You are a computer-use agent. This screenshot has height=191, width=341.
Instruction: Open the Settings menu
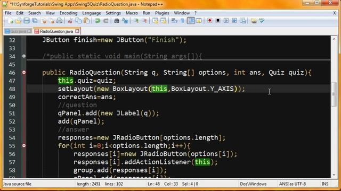[x=113, y=13]
